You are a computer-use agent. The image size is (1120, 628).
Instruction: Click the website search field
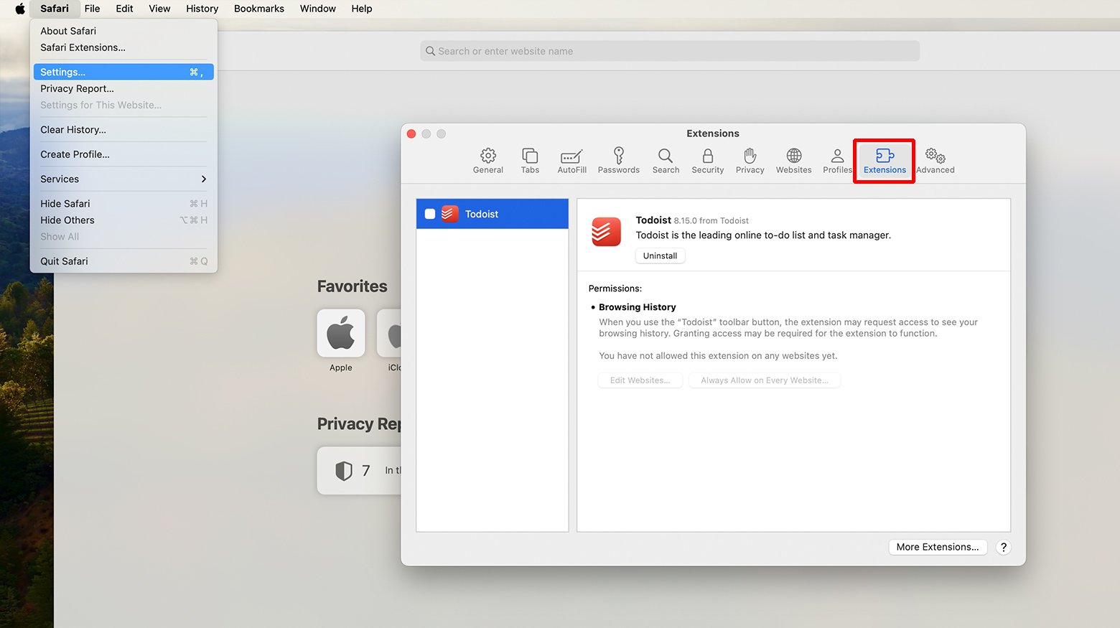(x=669, y=50)
